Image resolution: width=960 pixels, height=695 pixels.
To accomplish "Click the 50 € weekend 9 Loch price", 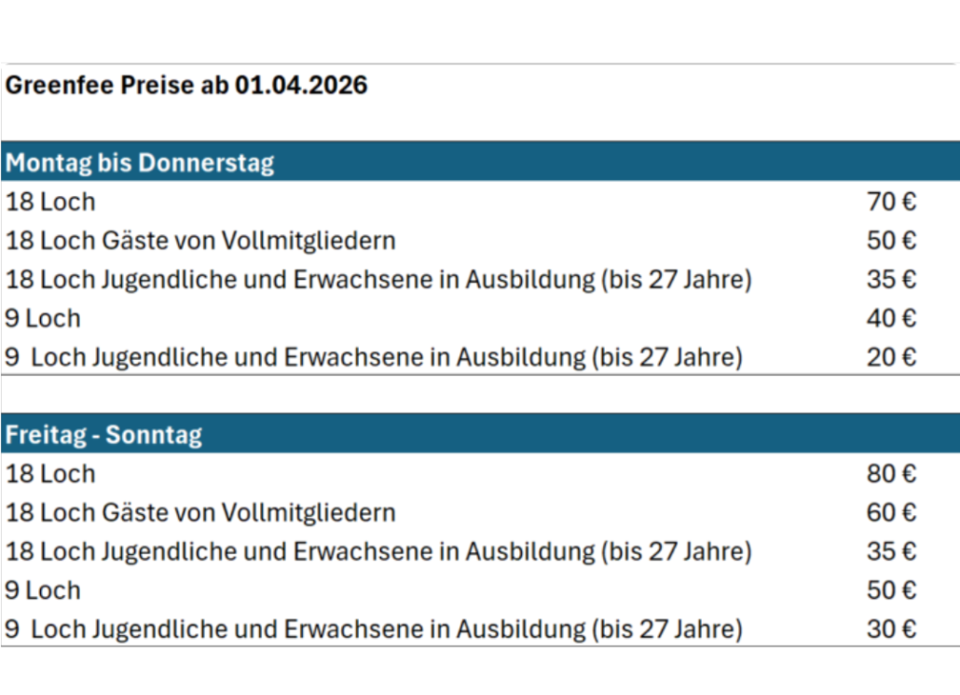I will click(x=891, y=591).
